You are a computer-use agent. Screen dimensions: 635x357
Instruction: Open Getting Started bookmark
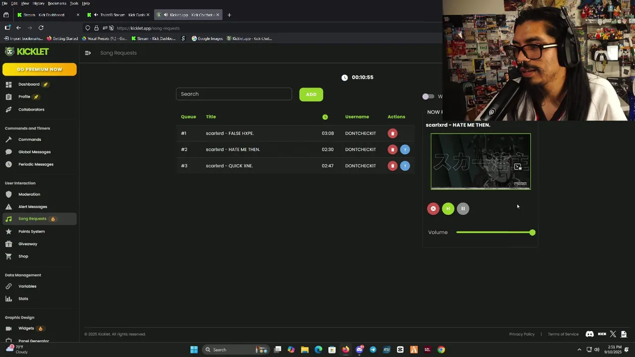[63, 39]
